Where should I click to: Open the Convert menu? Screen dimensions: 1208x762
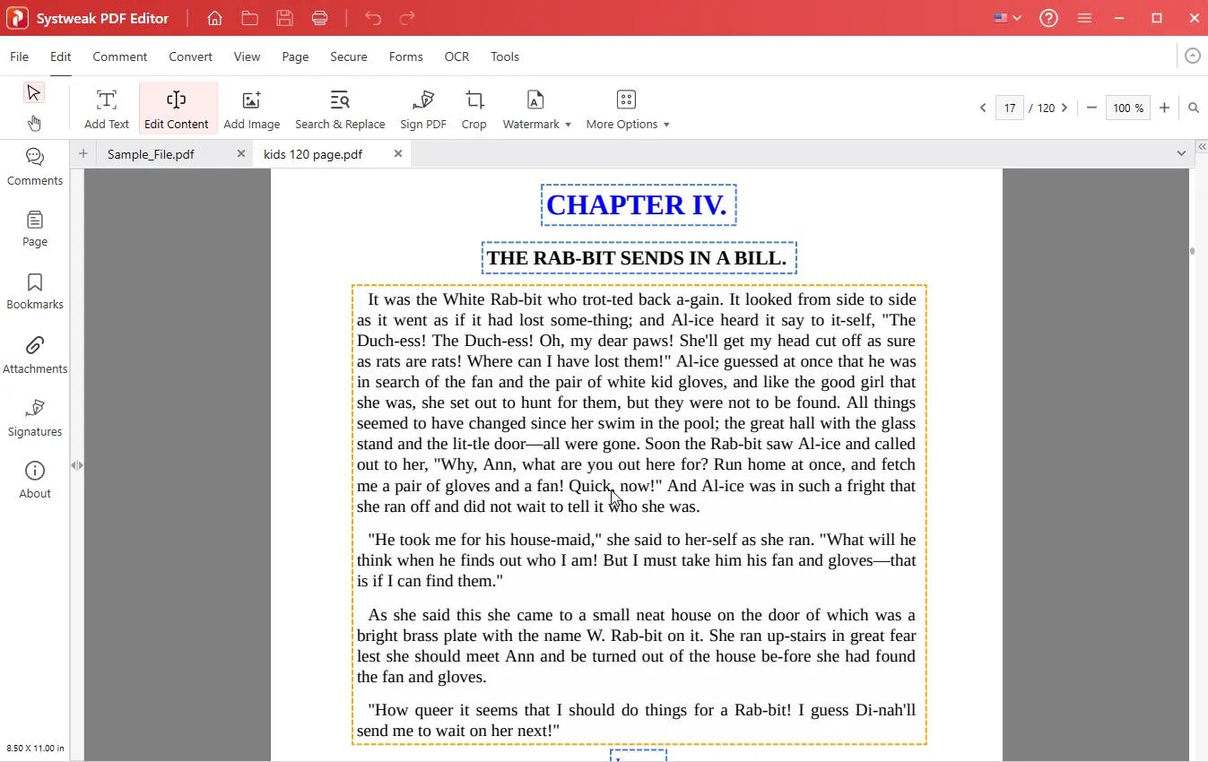point(190,56)
